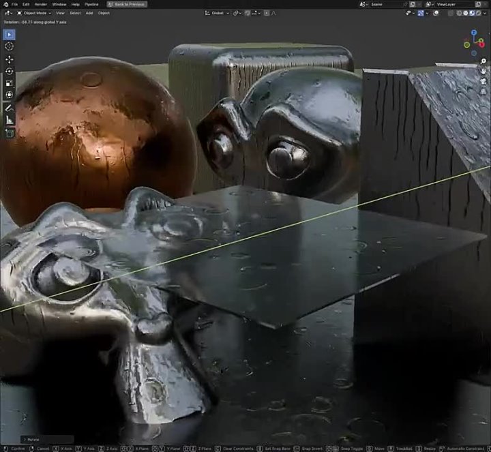Pick the Scale tool
The image size is (491, 452).
click(x=10, y=83)
